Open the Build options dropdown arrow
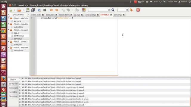This screenshot has height=107, width=191. [73, 10]
